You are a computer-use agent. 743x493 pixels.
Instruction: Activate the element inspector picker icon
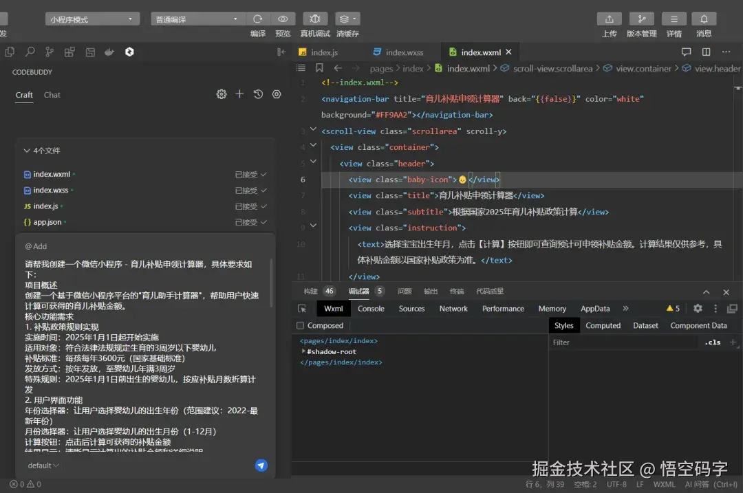pos(302,309)
